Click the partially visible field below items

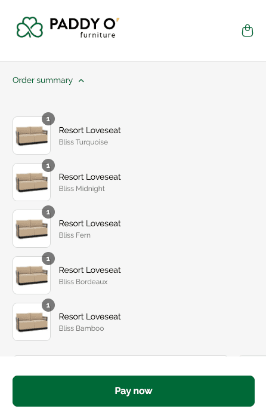click(120, 356)
